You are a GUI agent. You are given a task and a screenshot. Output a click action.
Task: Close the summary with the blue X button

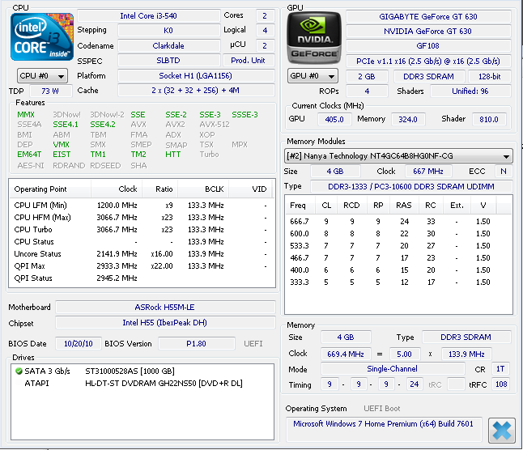[x=501, y=431]
